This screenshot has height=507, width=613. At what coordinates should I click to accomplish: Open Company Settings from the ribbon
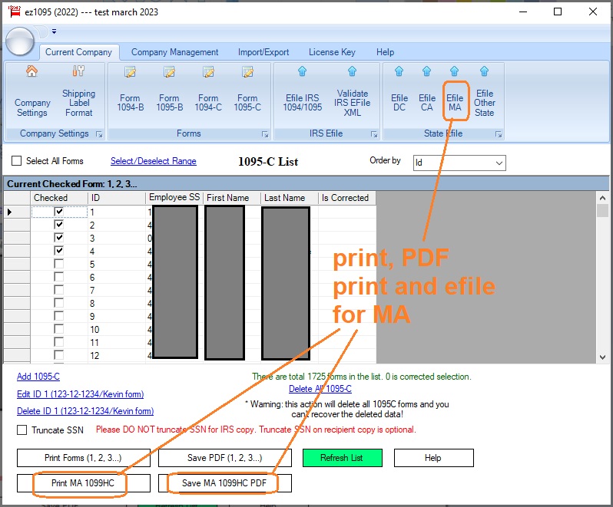[32, 94]
